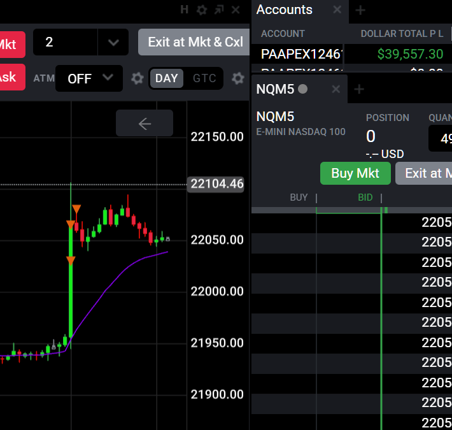Open ATM settings gear icon

[x=138, y=78]
